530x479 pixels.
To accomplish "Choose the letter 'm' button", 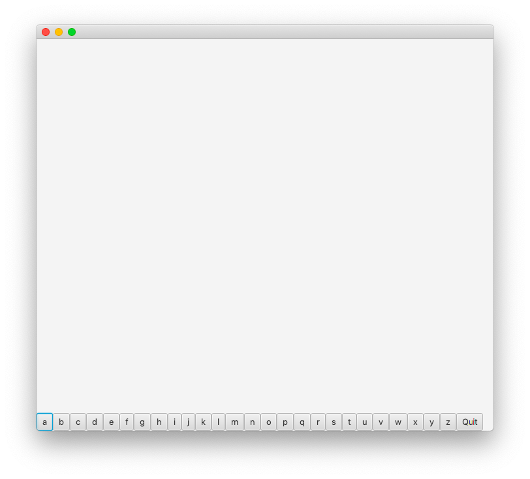I will [x=234, y=422].
